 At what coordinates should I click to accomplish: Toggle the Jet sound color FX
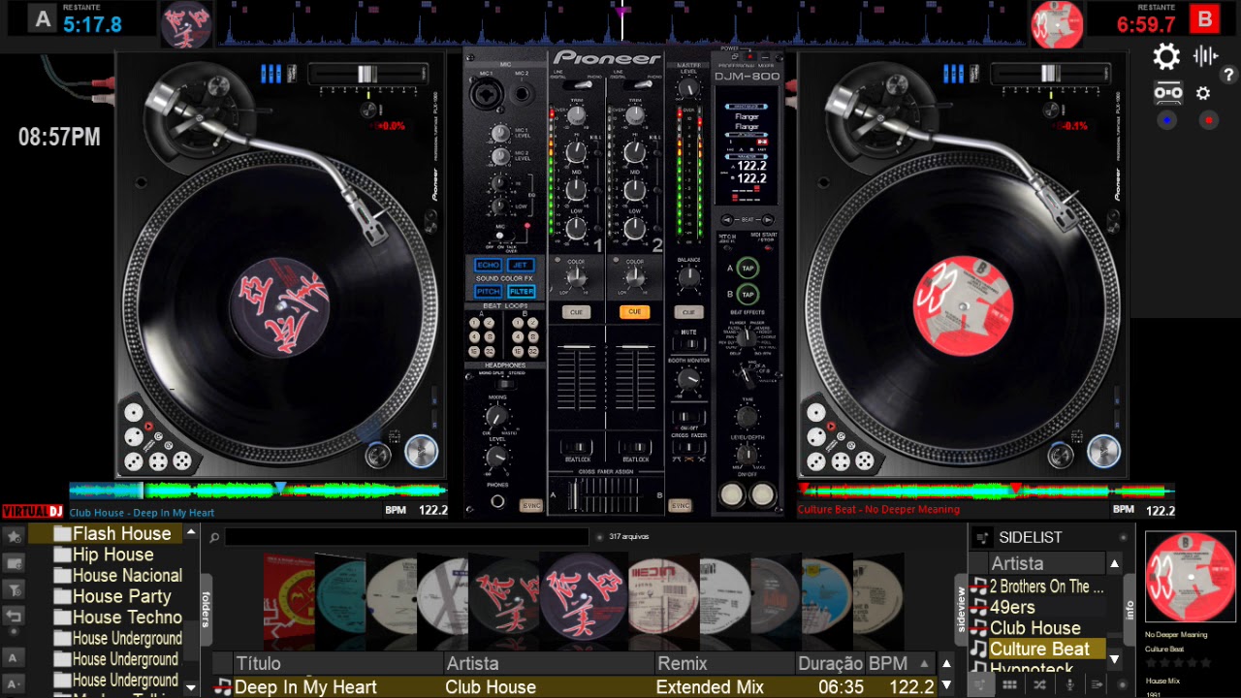pos(521,265)
